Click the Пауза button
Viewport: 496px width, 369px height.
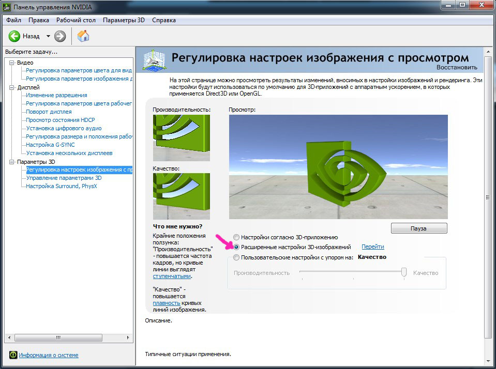(419, 228)
